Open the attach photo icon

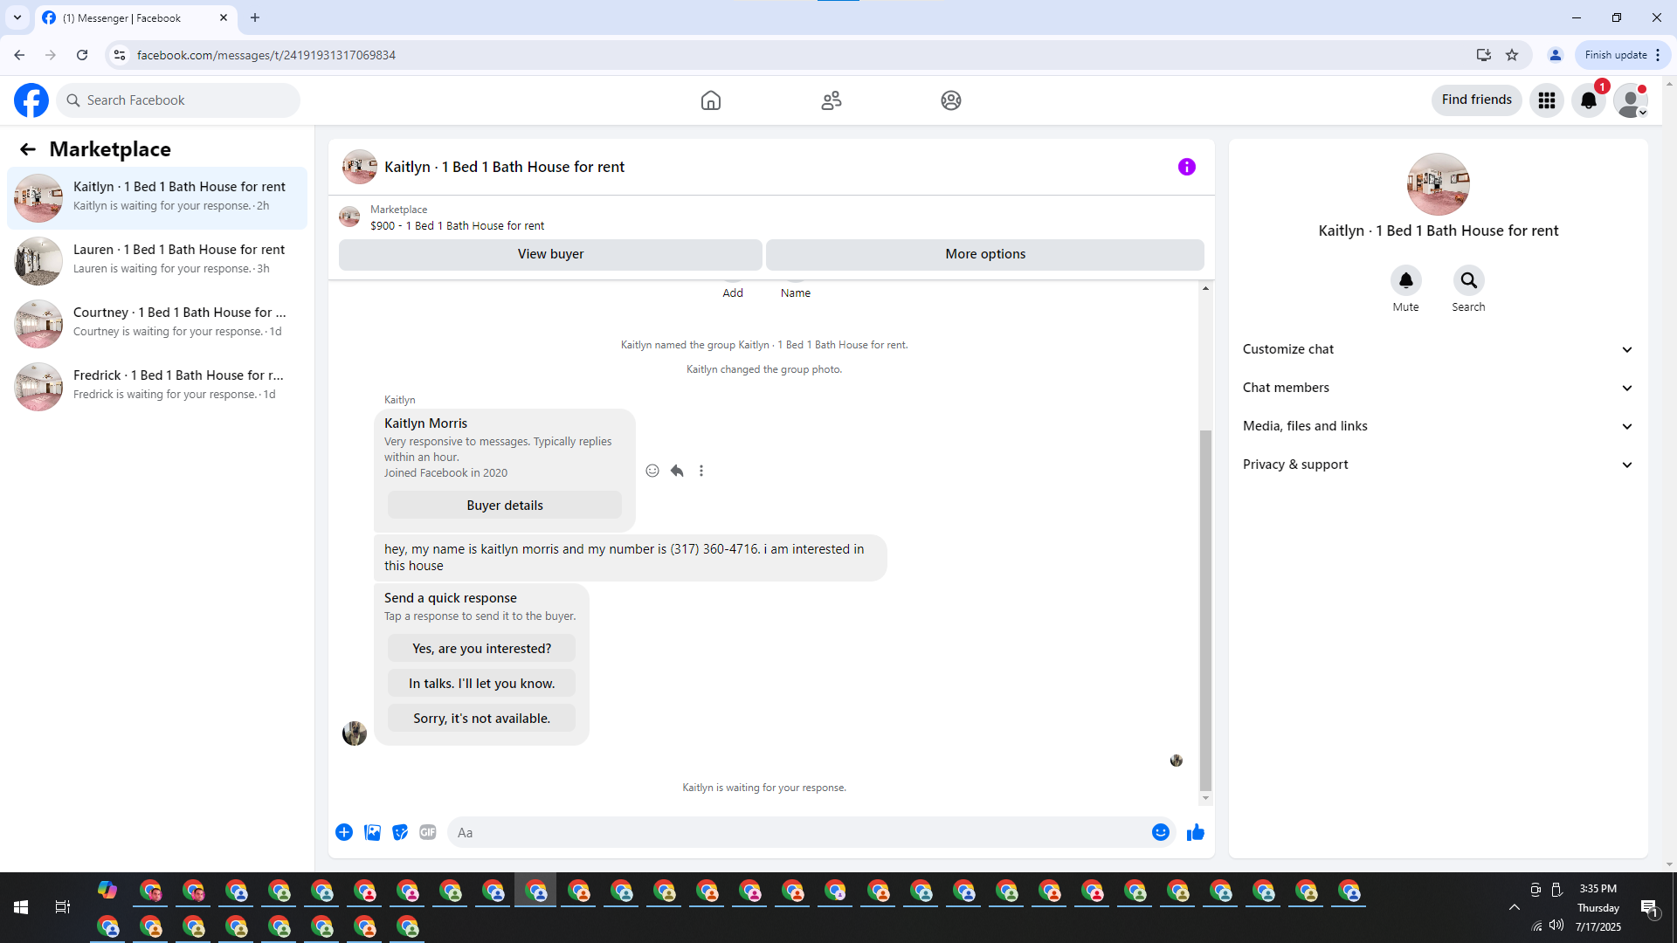pyautogui.click(x=372, y=832)
